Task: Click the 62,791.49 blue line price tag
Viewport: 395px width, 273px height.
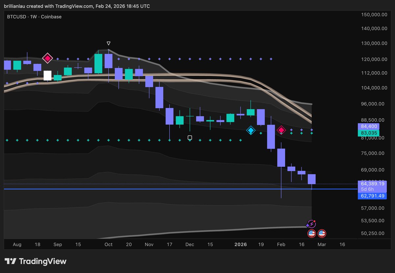Action: tap(372, 196)
